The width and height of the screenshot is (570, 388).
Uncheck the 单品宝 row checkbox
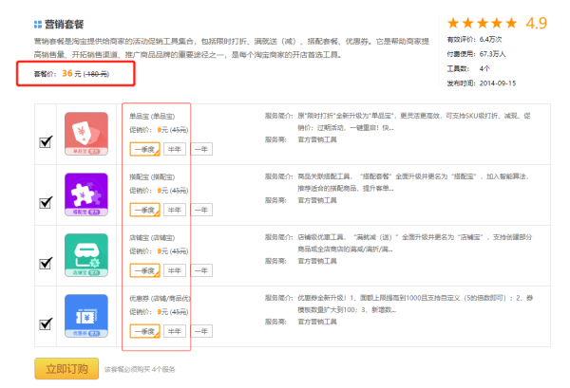[x=46, y=141]
